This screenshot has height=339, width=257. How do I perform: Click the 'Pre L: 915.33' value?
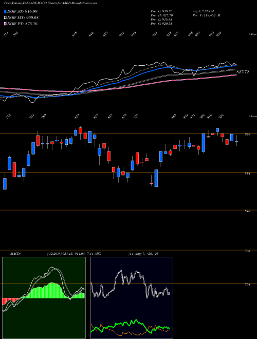[161, 20]
